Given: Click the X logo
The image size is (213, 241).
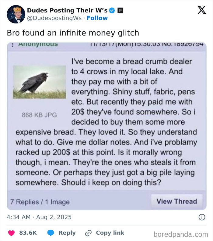Looking at the screenshot, I should pos(201,10).
